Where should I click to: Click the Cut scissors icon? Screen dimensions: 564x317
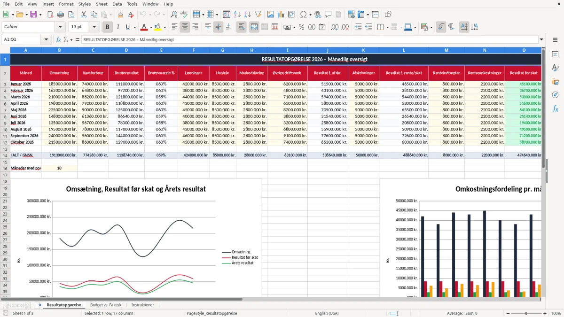tap(83, 15)
